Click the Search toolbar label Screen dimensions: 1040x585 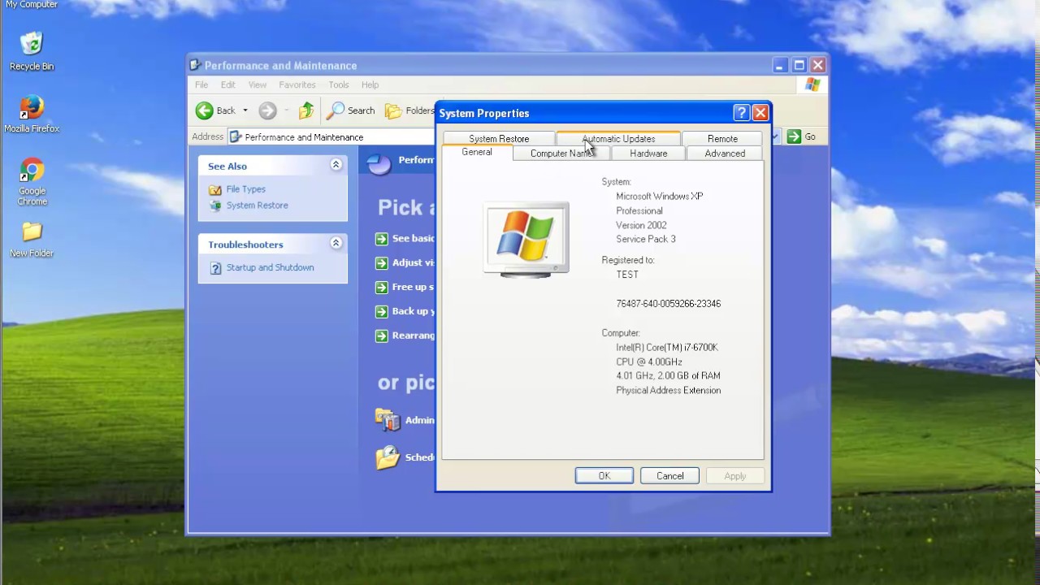[x=362, y=110]
